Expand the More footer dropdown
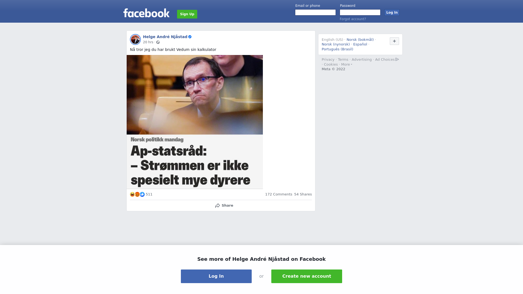The image size is (523, 294). pos(346,65)
